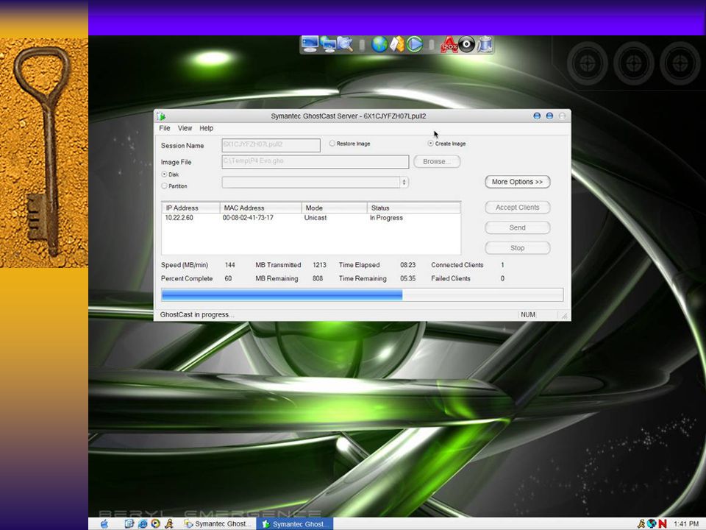The width and height of the screenshot is (706, 530).
Task: Click the Browse button
Action: pyautogui.click(x=437, y=161)
